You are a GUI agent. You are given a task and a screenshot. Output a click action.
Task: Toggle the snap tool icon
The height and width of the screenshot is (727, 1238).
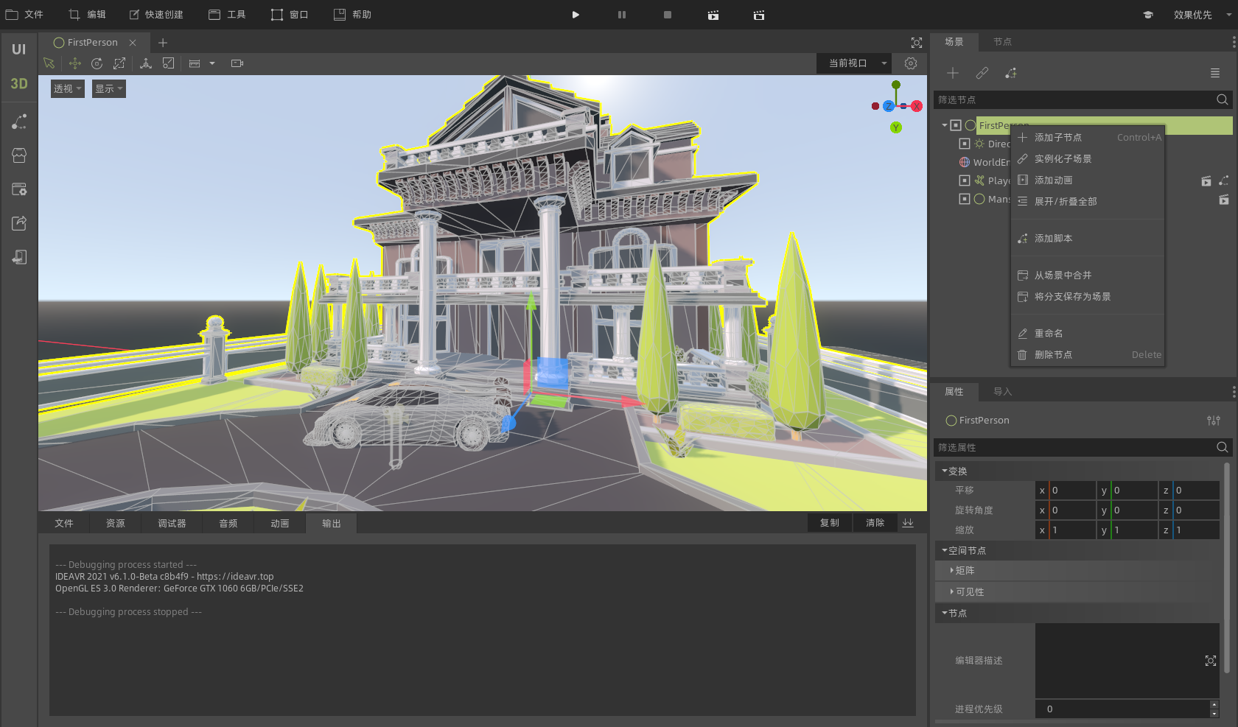tap(169, 63)
